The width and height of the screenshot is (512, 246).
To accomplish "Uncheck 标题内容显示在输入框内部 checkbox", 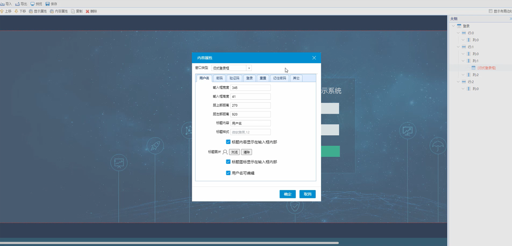I will 228,142.
